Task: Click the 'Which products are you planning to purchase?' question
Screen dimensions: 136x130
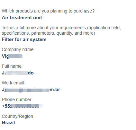Action: click(x=48, y=11)
